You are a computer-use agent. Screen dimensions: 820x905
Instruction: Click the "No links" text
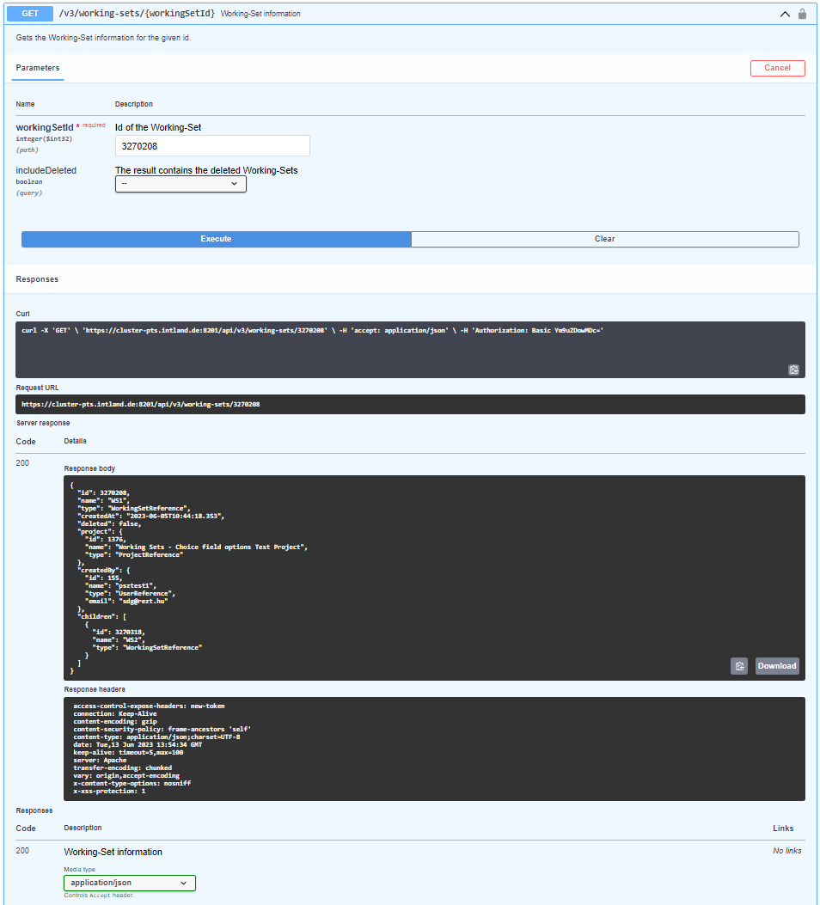787,851
